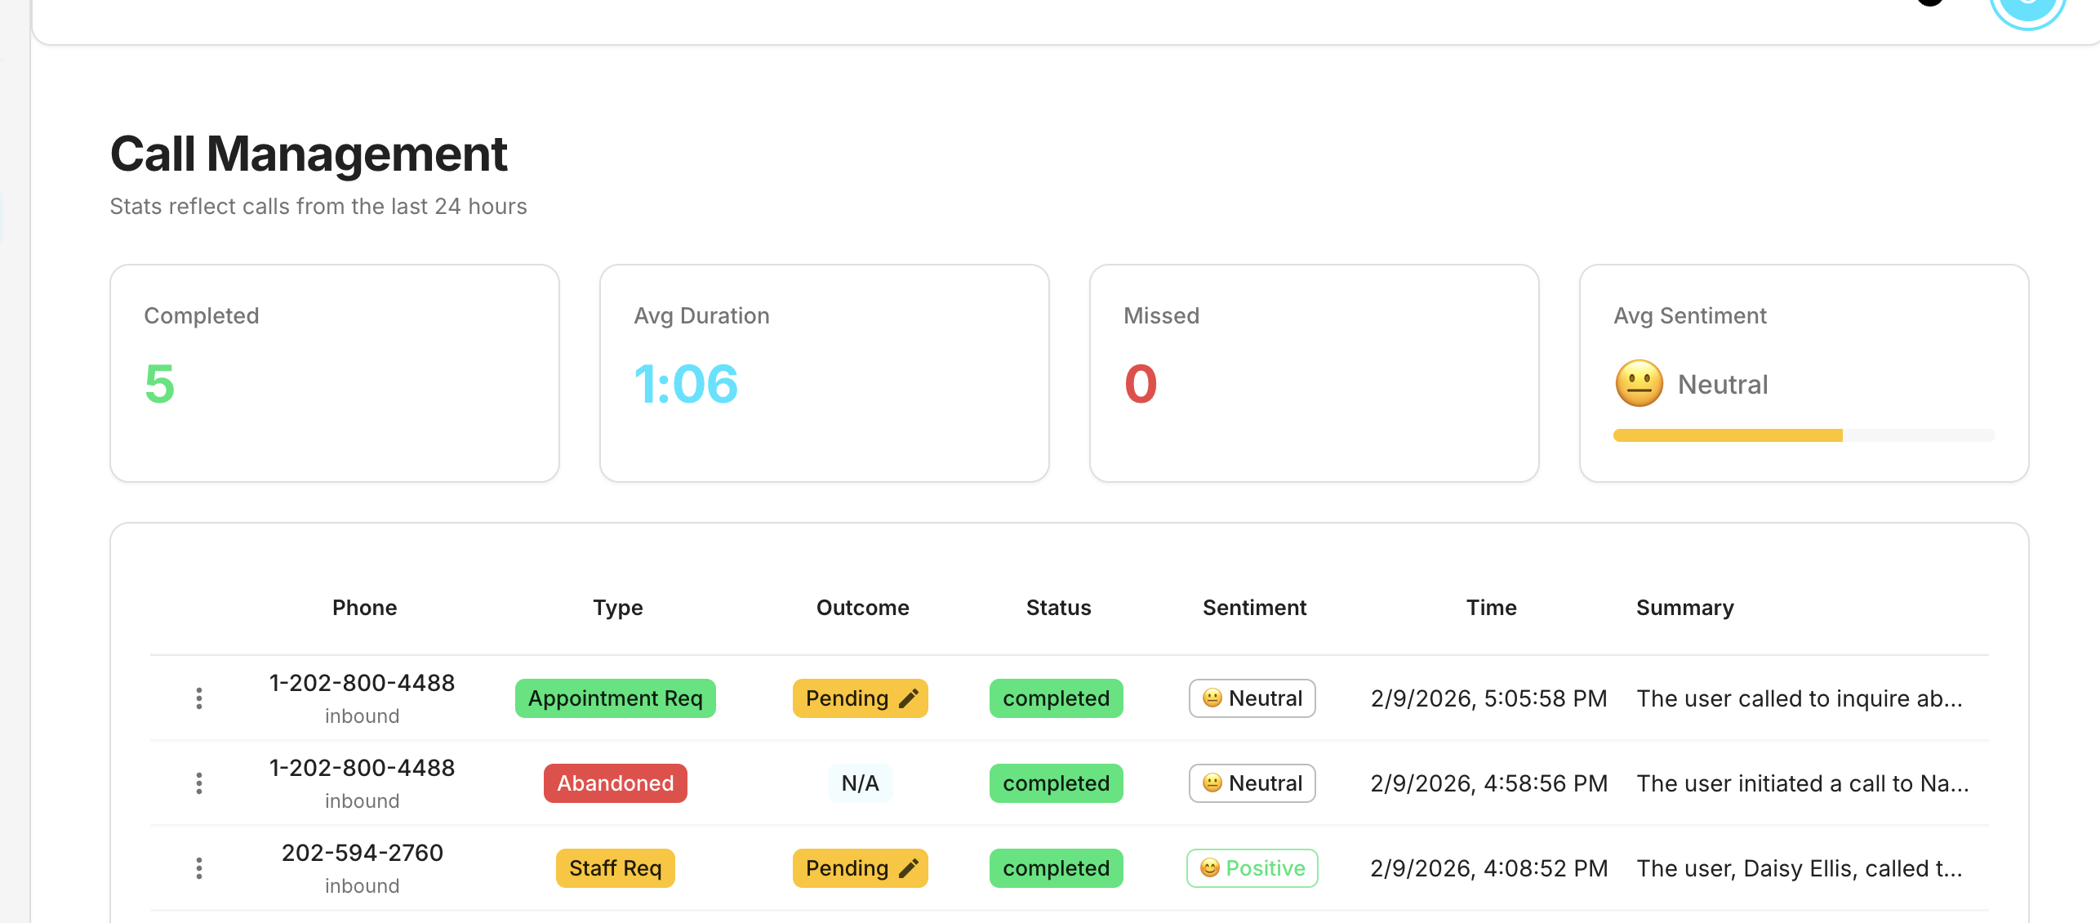
Task: Open the Completed stats card
Action: [335, 373]
